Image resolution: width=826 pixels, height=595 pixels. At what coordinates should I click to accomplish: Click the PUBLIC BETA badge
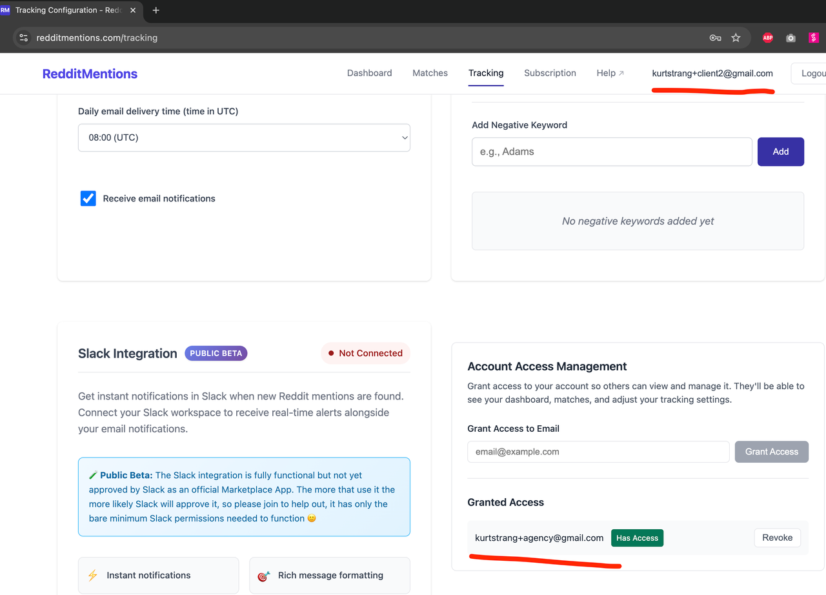pos(216,353)
